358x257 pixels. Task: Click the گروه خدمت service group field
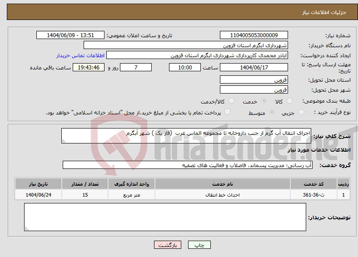pyautogui.click(x=188, y=165)
